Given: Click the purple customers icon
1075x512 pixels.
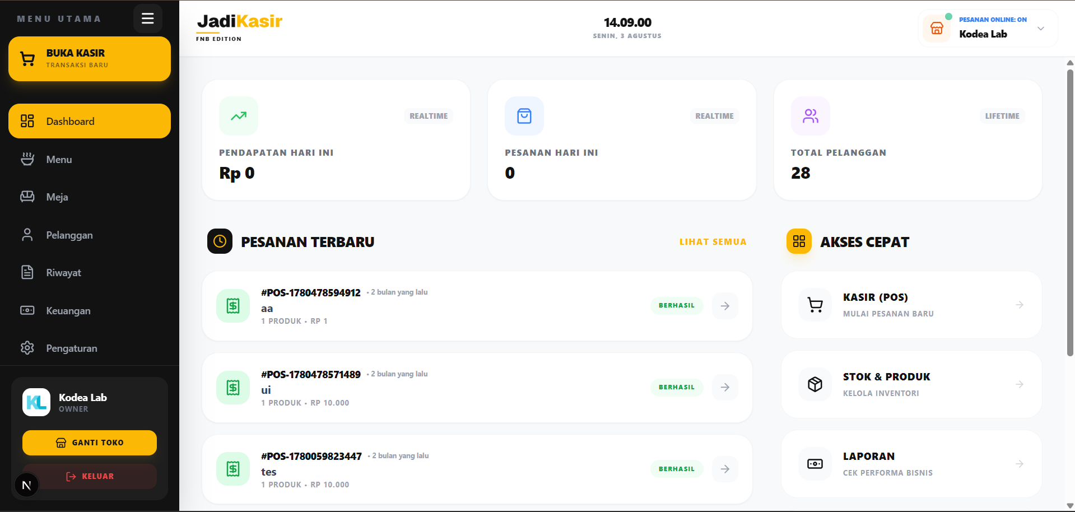Looking at the screenshot, I should tap(810, 116).
